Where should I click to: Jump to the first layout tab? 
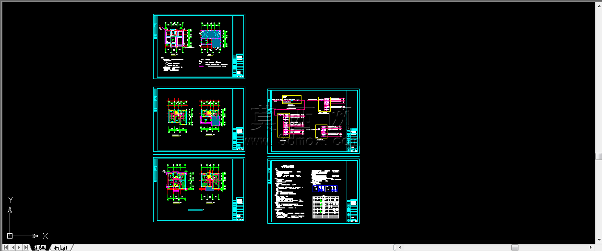[6, 248]
